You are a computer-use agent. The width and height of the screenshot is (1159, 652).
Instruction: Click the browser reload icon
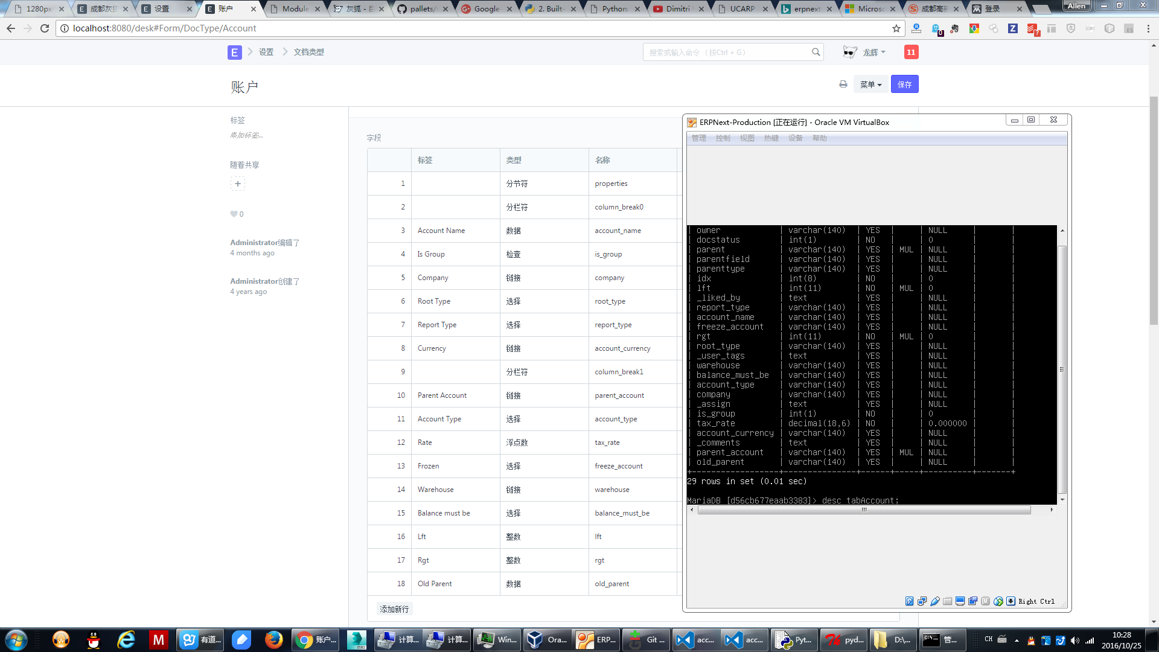tap(45, 28)
